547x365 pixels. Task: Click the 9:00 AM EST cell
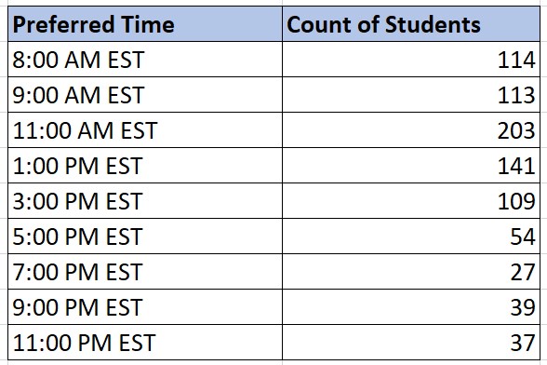[145, 95]
